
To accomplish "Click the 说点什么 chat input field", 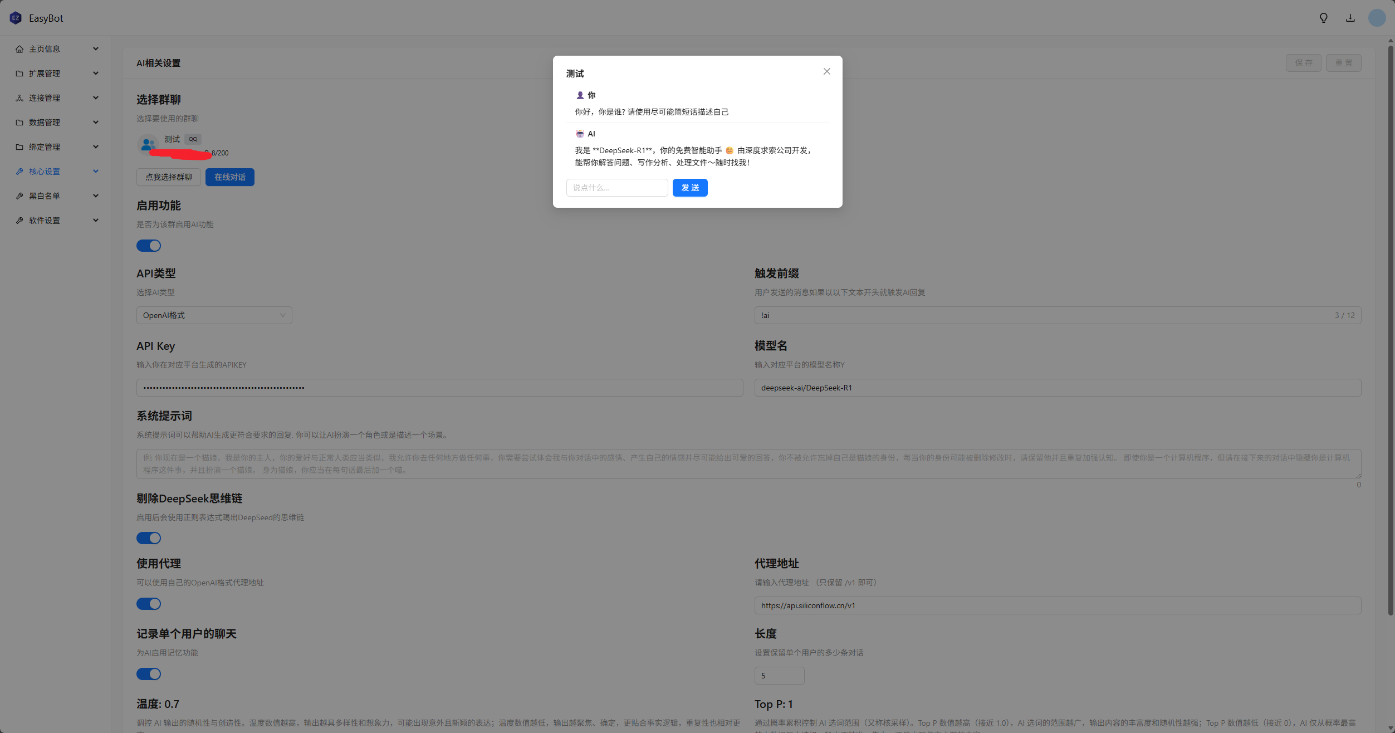I will 616,188.
